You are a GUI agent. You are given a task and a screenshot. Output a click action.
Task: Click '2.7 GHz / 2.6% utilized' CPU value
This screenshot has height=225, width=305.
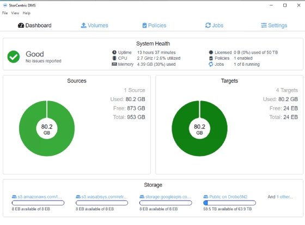click(158, 58)
